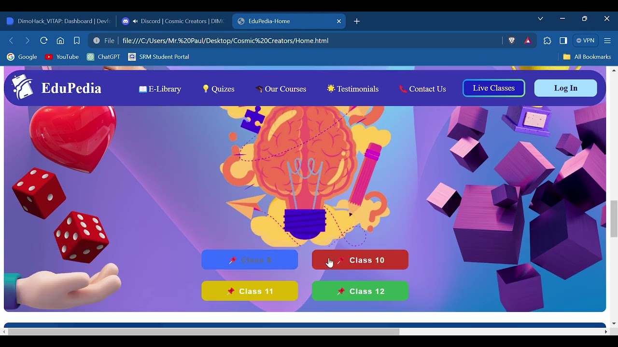Bookmark this page using bookmark icon
618x347 pixels.
pos(77,40)
